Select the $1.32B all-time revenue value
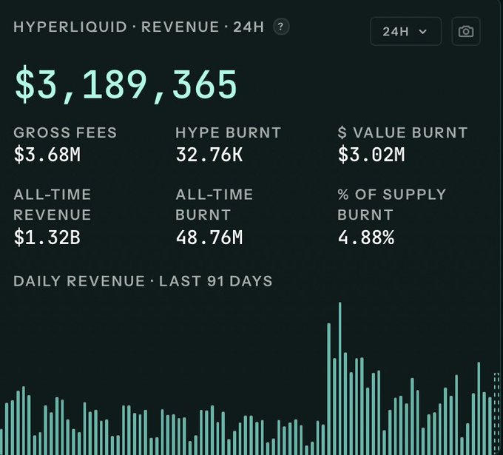The image size is (503, 455). tap(47, 237)
